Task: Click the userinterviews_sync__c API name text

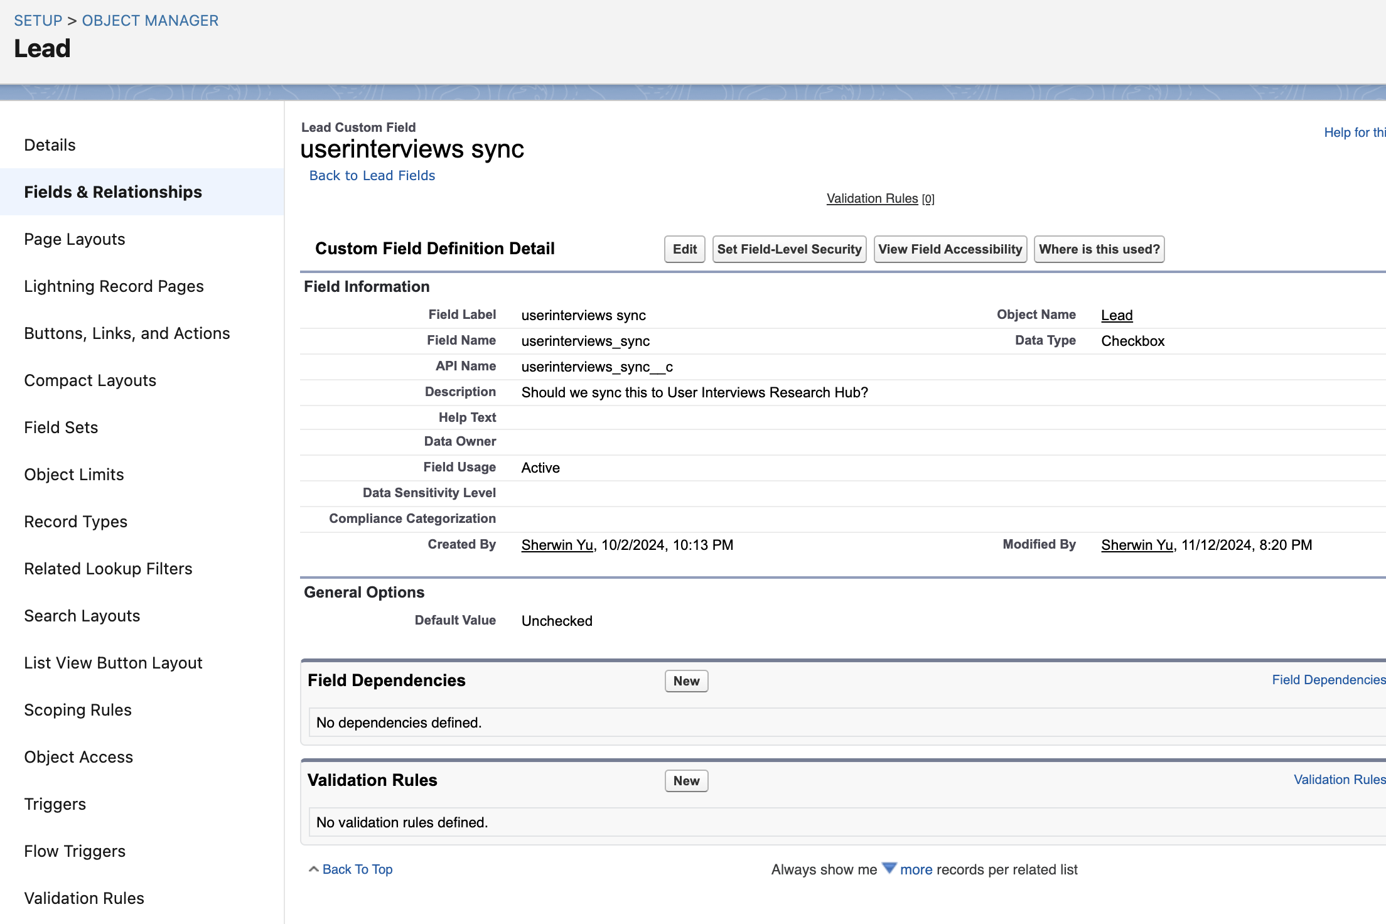Action: point(597,367)
